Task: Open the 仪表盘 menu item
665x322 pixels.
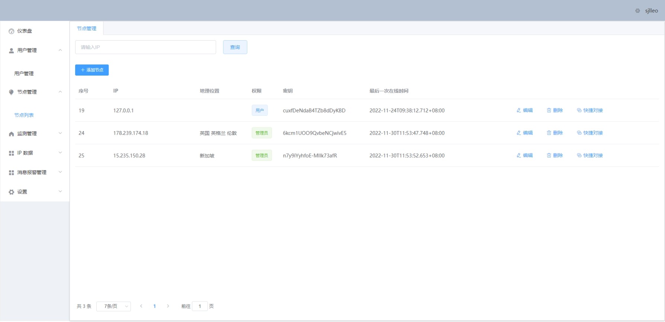Action: [35, 31]
